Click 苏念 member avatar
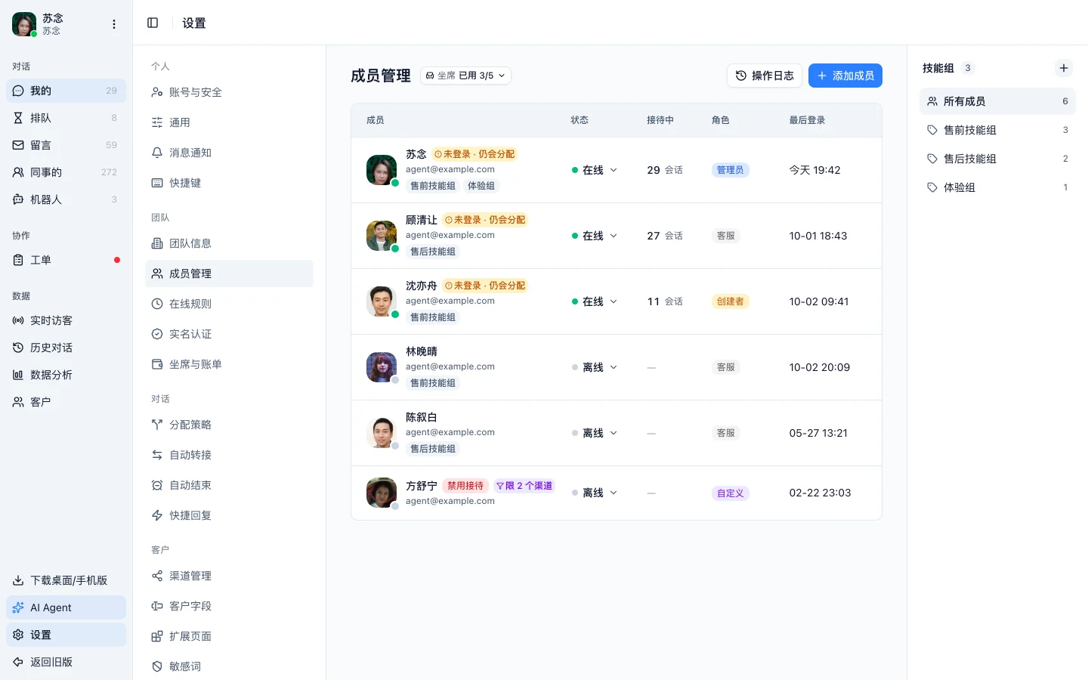 (382, 170)
